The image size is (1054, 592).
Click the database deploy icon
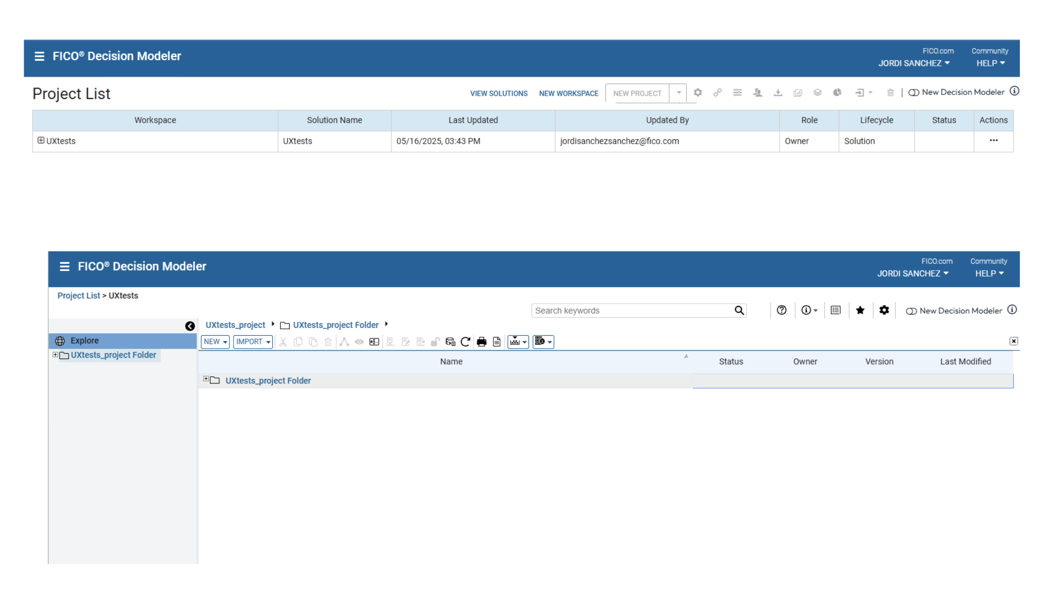450,342
